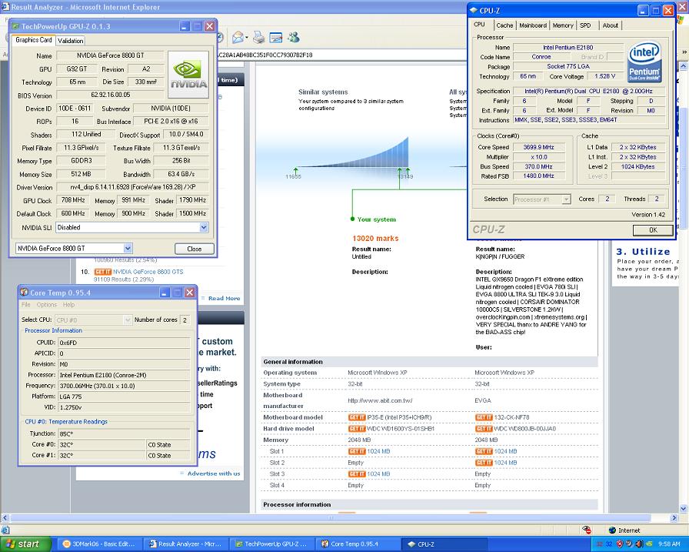
Task: Open the Cache tab in CPU-Z
Action: [x=504, y=25]
